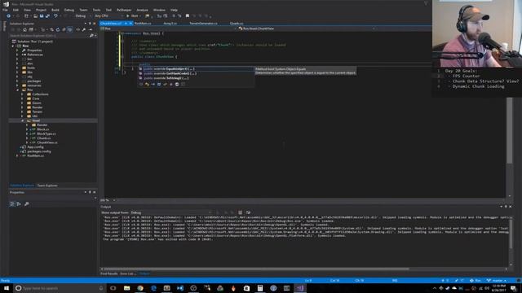This screenshot has width=522, height=293.
Task: Switch to the Find Results tab
Action: coord(108,273)
